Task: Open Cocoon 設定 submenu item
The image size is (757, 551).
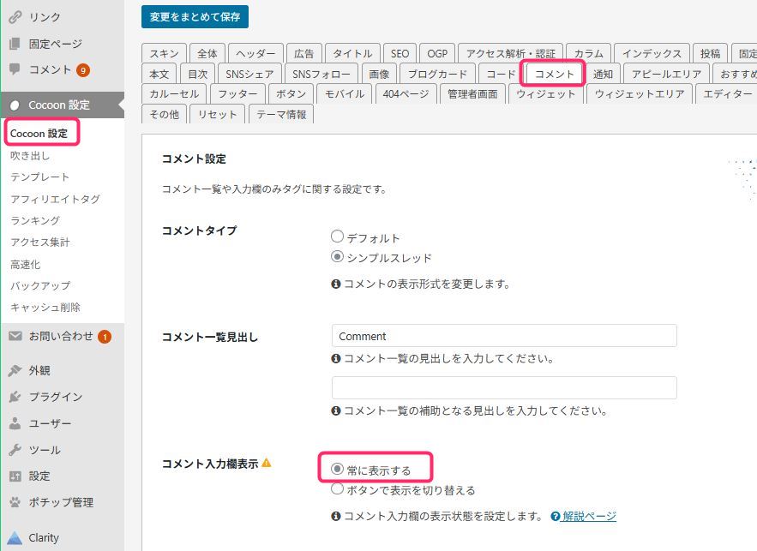Action: [x=39, y=133]
